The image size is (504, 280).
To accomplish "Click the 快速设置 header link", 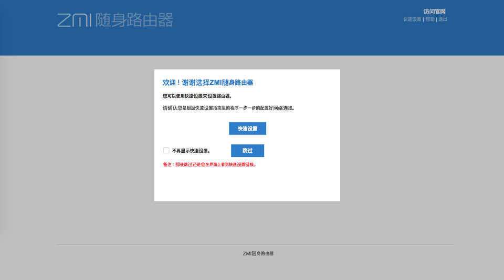I will [412, 19].
